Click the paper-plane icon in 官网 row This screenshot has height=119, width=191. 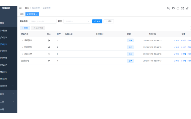click(x=49, y=61)
